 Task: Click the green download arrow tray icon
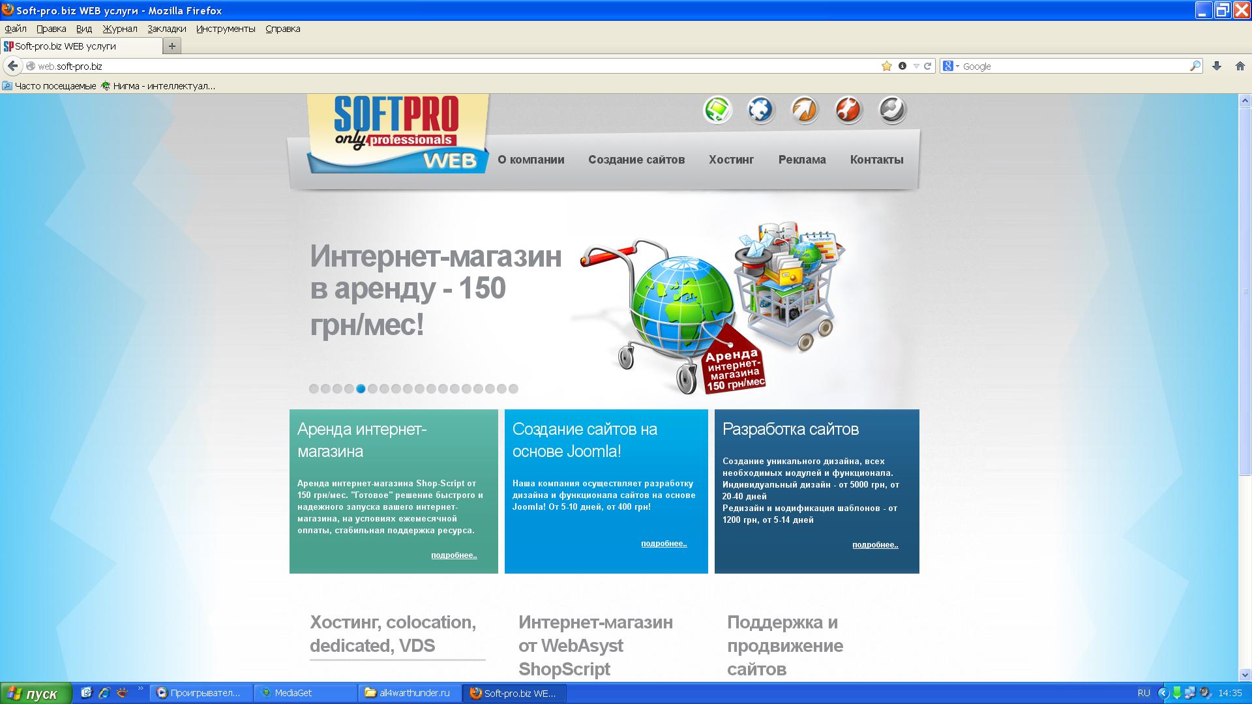point(1178,693)
